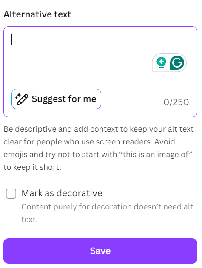Click the Grammarly widget pill in text box
Image resolution: width=202 pixels, height=268 pixels.
(169, 63)
